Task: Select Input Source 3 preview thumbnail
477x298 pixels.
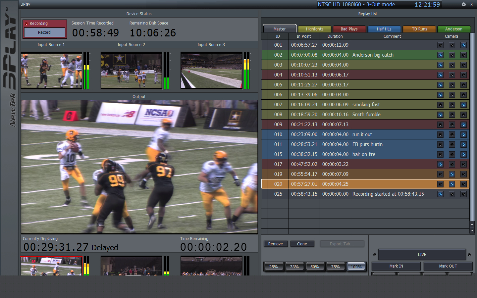Action: (211, 70)
